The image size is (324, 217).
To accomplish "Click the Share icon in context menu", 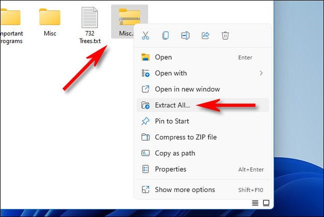I will pos(205,36).
